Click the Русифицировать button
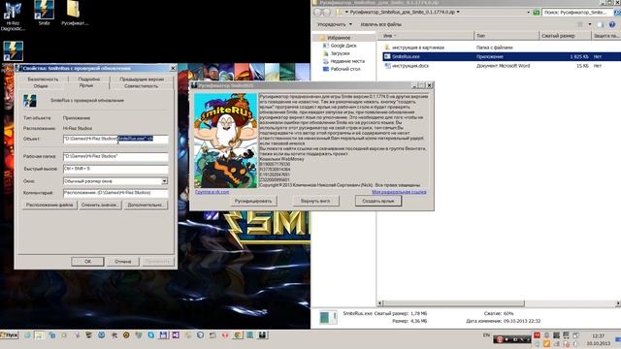621x349 pixels. coord(253,201)
